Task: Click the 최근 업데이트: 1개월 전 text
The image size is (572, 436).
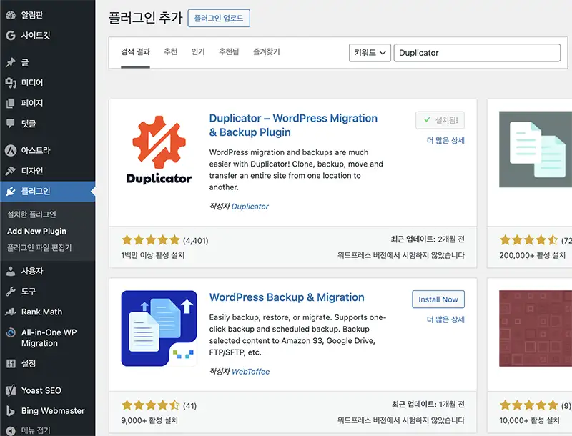Action: click(428, 405)
